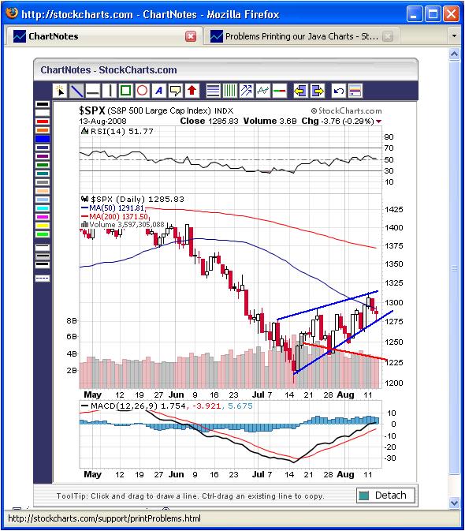Pick the peach color swatch
Image resolution: width=465 pixels, height=531 pixels.
43,191
